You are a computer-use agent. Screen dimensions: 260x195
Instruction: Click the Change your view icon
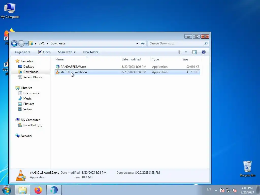coord(181,52)
